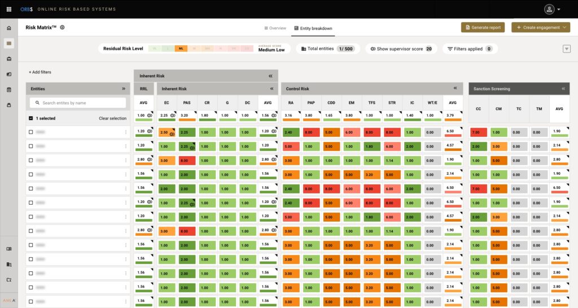
Task: Expand the Entities panel chevron
Action: [124, 89]
